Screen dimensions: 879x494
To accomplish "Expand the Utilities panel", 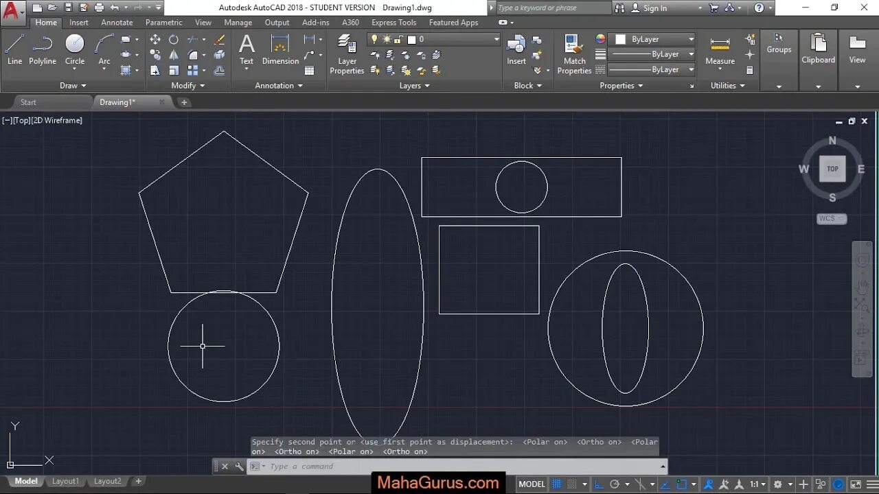I will [x=727, y=86].
